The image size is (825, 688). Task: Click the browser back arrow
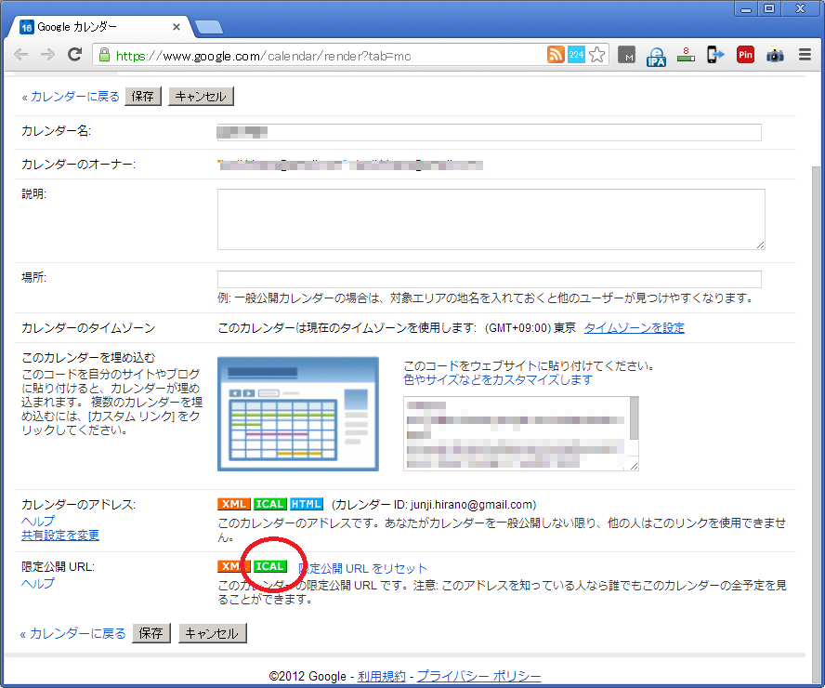click(20, 55)
